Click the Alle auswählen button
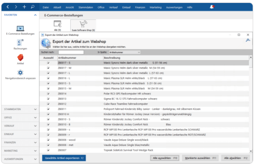The width and height of the screenshot is (254, 166). 165,158
